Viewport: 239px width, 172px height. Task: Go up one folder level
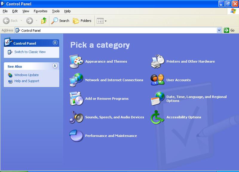tap(44, 21)
